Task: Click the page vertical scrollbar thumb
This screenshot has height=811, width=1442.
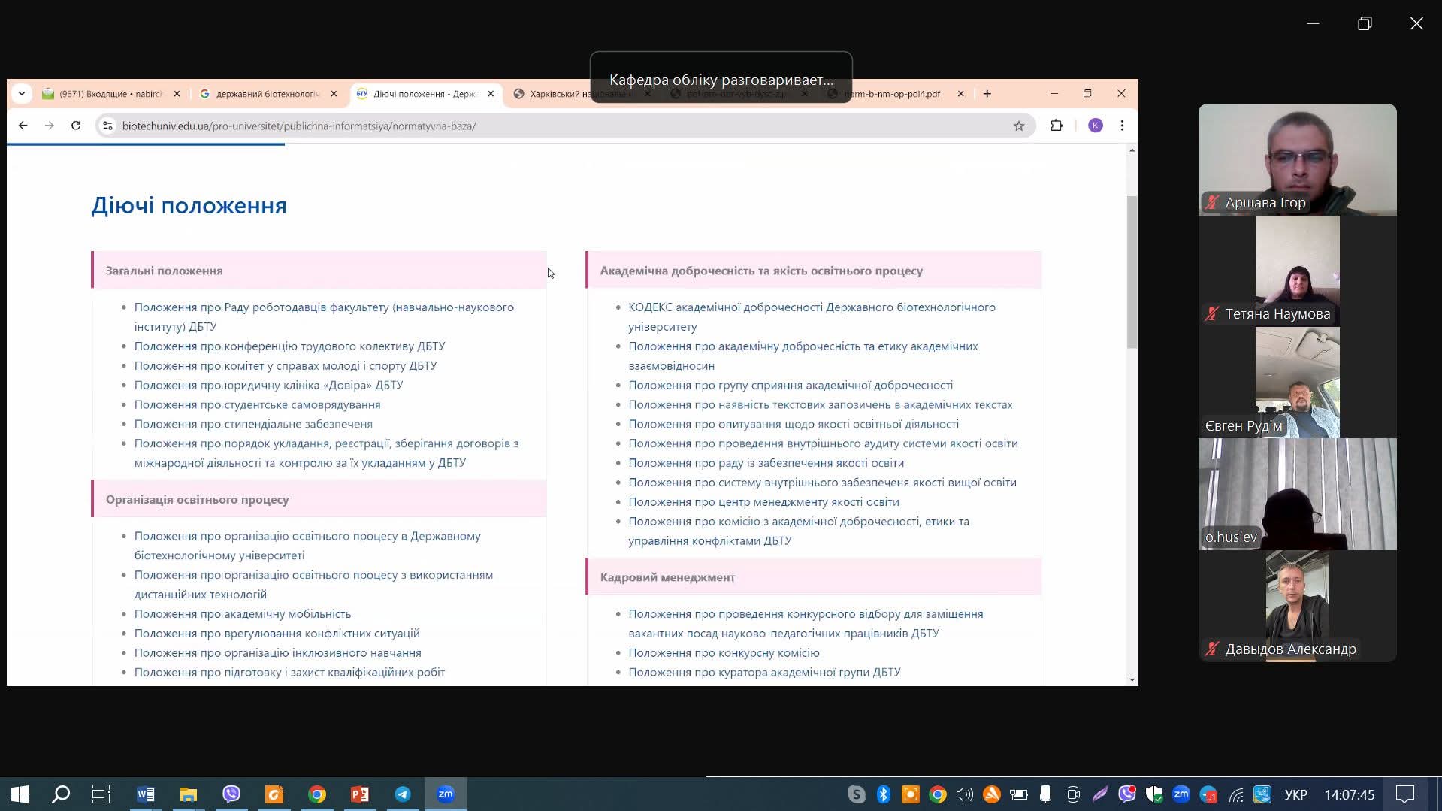Action: click(1132, 271)
